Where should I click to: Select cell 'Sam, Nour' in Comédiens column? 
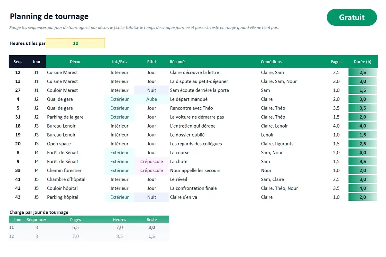point(272,153)
